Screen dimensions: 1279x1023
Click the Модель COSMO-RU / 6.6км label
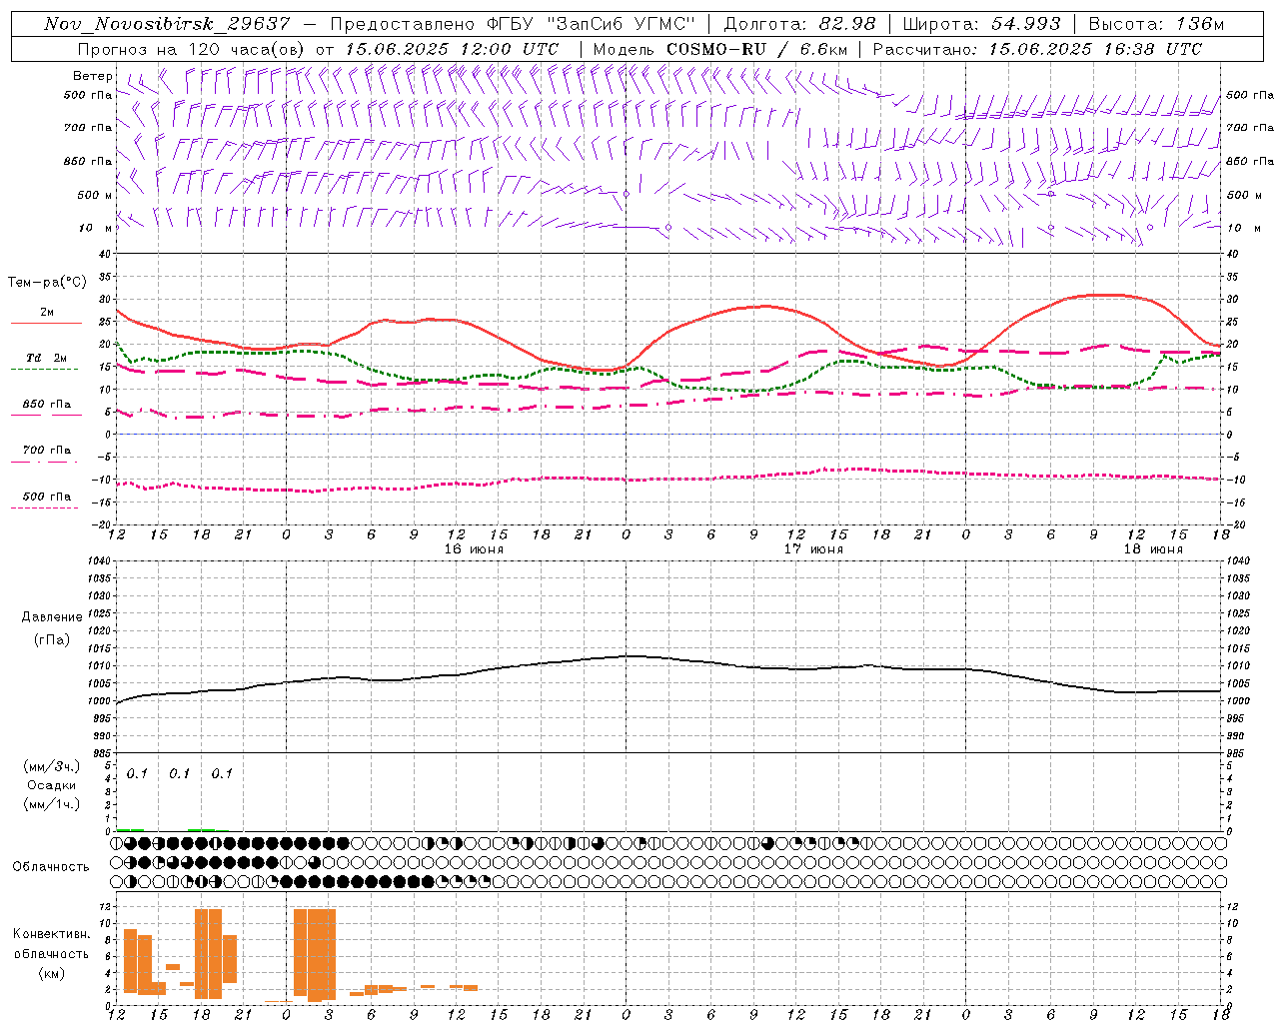(x=720, y=49)
